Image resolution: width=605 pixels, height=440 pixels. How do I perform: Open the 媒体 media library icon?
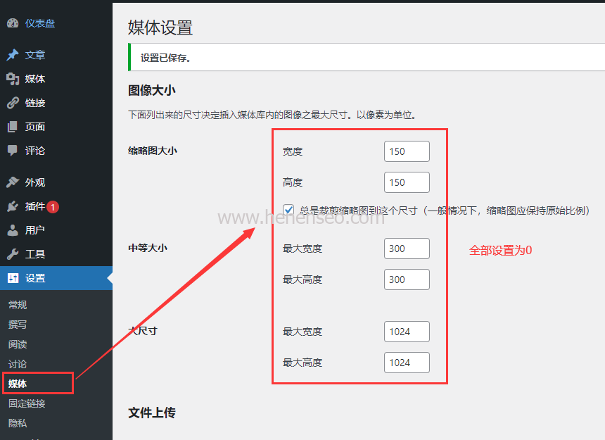[x=11, y=78]
